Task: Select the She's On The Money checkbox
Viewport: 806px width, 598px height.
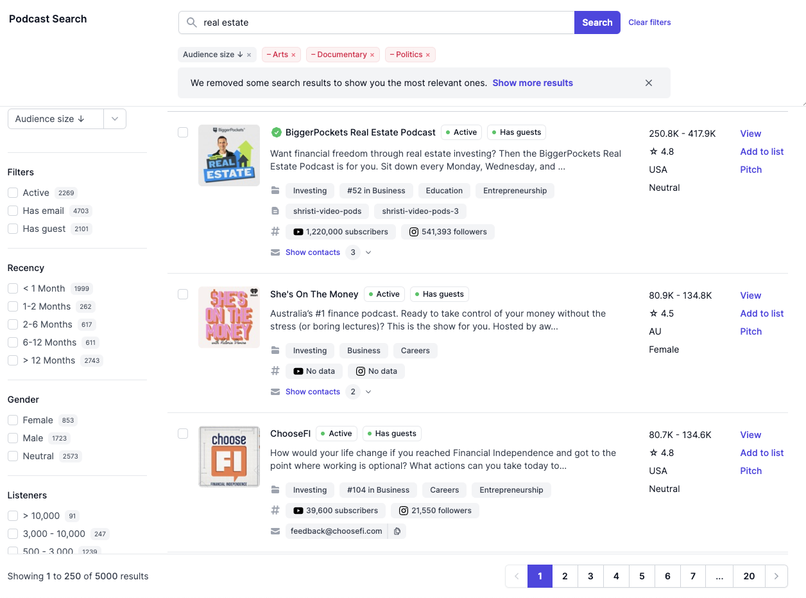Action: pyautogui.click(x=183, y=294)
